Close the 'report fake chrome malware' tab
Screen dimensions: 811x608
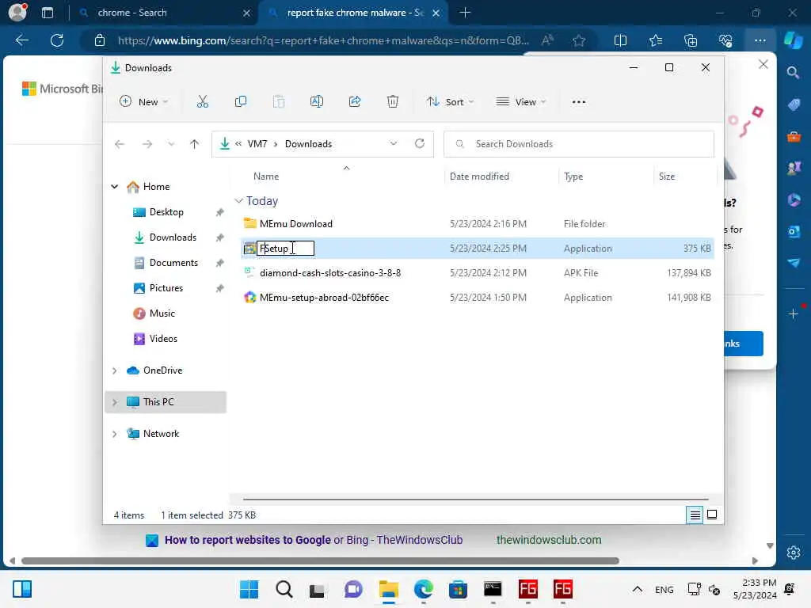436,13
